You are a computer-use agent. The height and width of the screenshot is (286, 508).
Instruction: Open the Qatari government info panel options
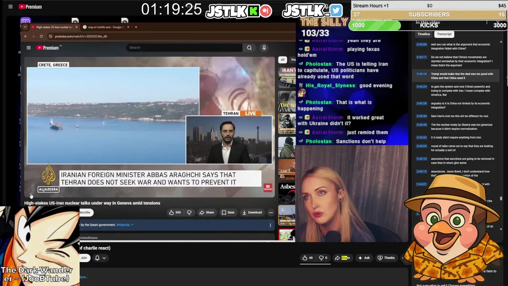(x=270, y=225)
